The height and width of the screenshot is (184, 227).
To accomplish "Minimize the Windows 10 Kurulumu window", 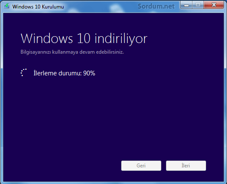I will (186, 5).
